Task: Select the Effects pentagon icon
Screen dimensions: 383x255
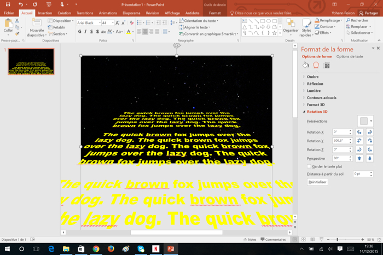Action: coord(316,65)
